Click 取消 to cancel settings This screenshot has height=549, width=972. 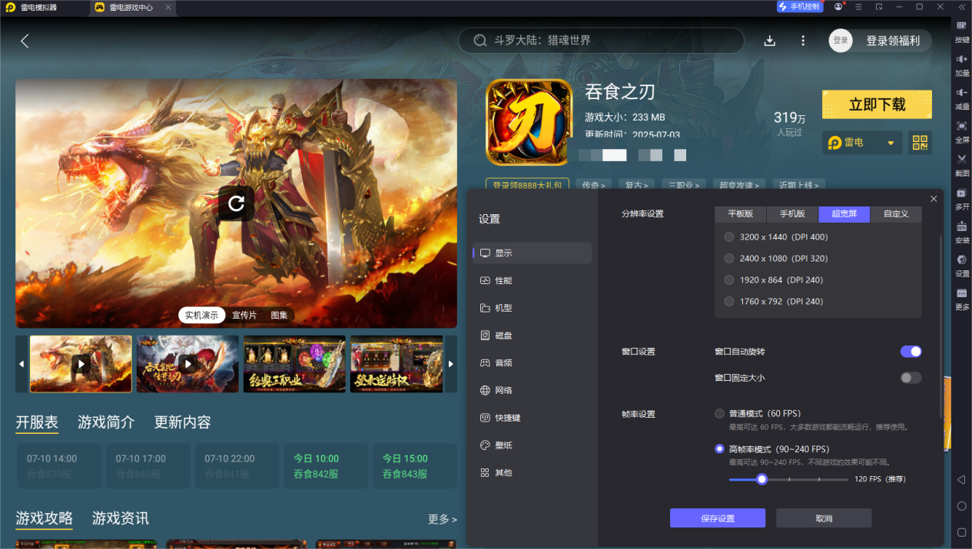(x=824, y=518)
